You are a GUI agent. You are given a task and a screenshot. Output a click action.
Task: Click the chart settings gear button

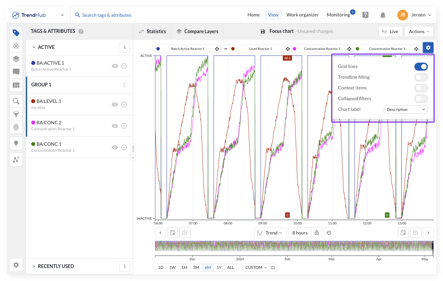pyautogui.click(x=428, y=48)
